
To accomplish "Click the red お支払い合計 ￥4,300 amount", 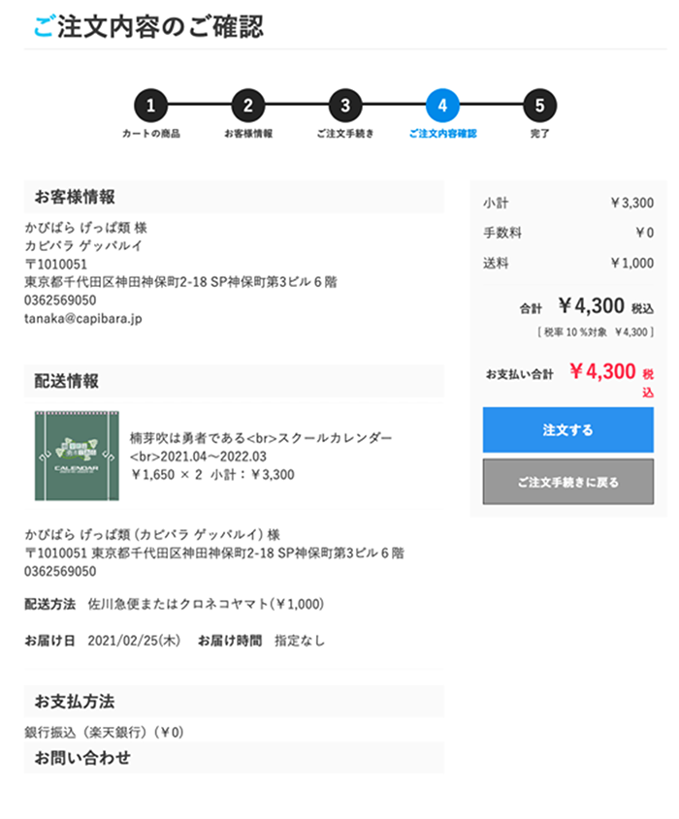I will pos(602,371).
